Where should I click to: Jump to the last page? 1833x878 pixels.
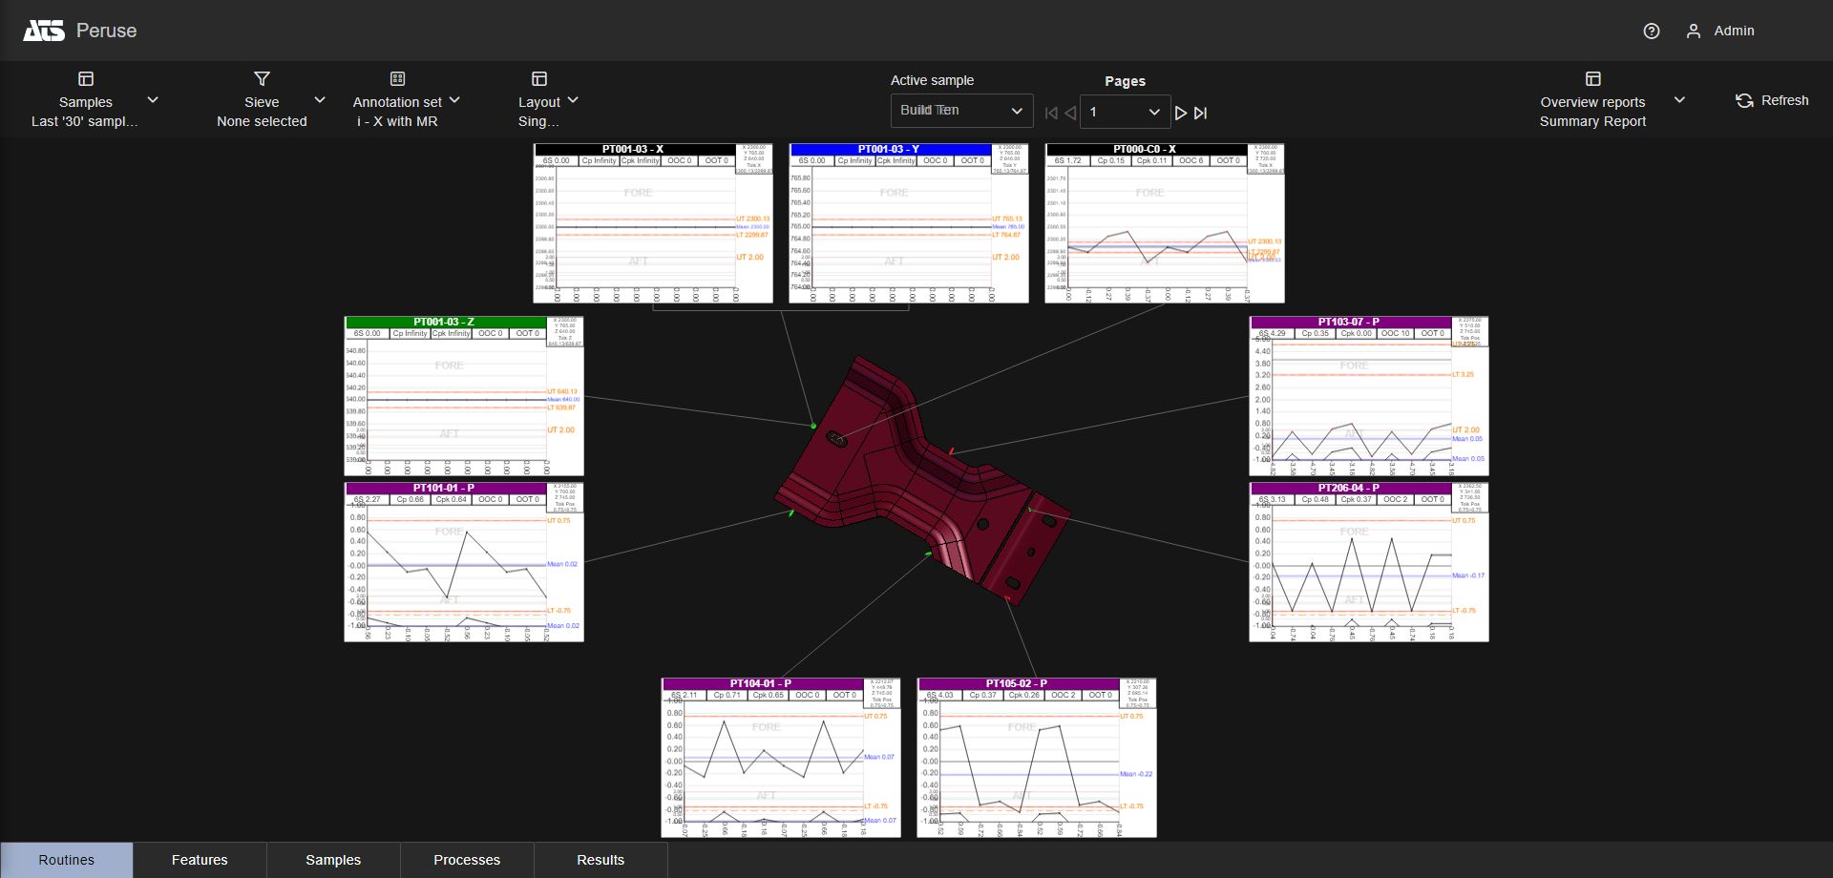pyautogui.click(x=1201, y=113)
